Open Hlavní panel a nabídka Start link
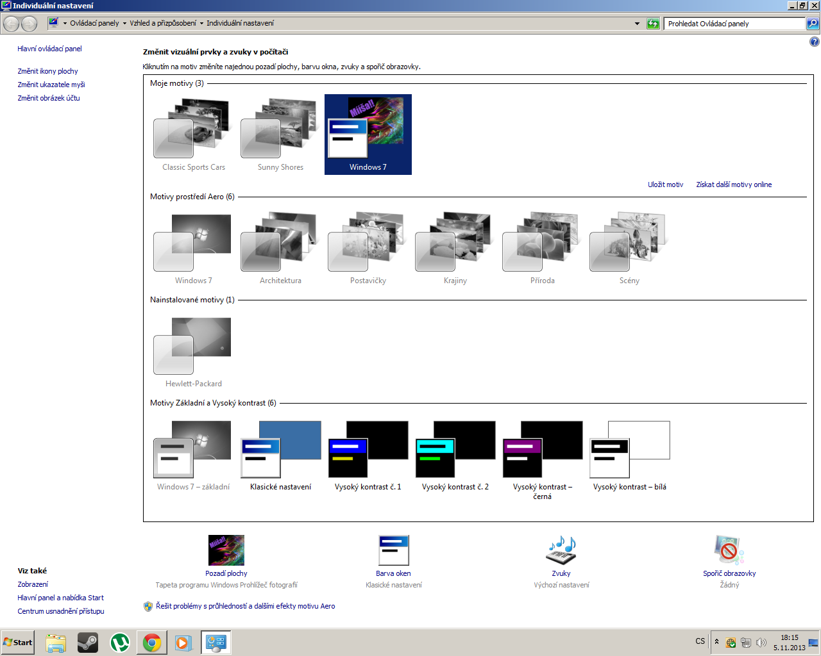 60,598
